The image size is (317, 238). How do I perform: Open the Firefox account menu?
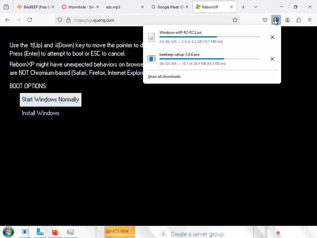tap(287, 20)
